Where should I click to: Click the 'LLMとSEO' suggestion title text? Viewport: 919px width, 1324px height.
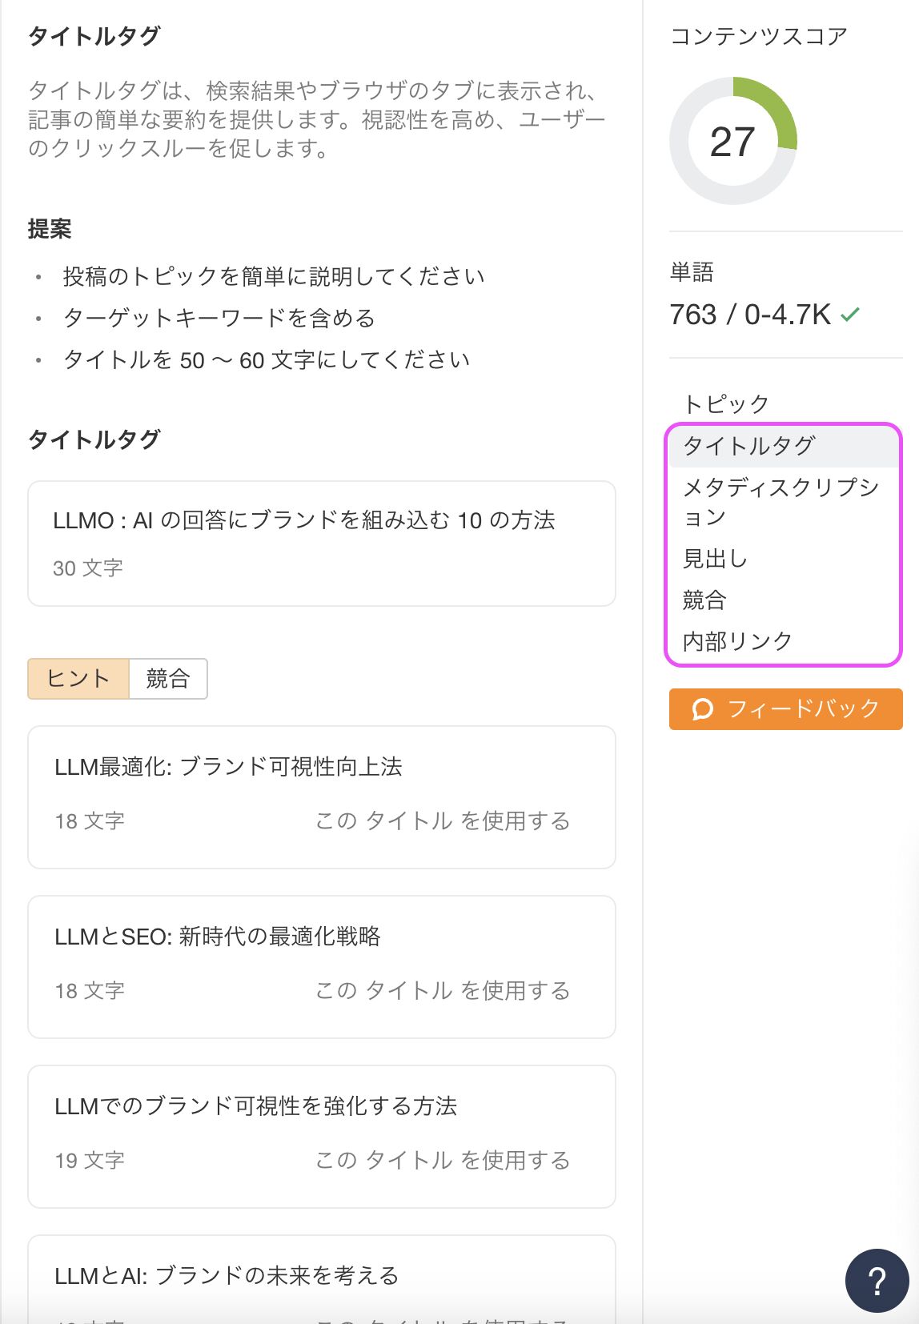pos(218,937)
